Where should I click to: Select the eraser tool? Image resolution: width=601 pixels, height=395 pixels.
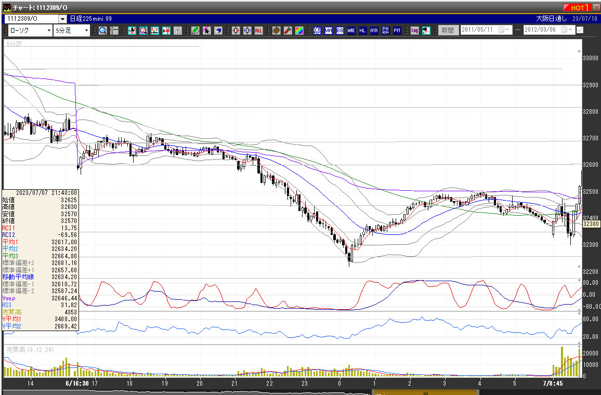pos(218,31)
